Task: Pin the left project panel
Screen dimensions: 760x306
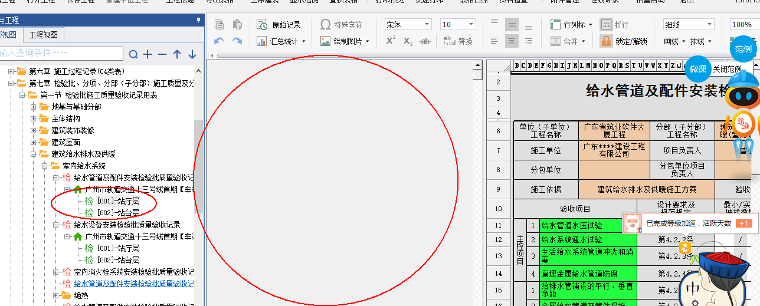Action: coord(198,20)
